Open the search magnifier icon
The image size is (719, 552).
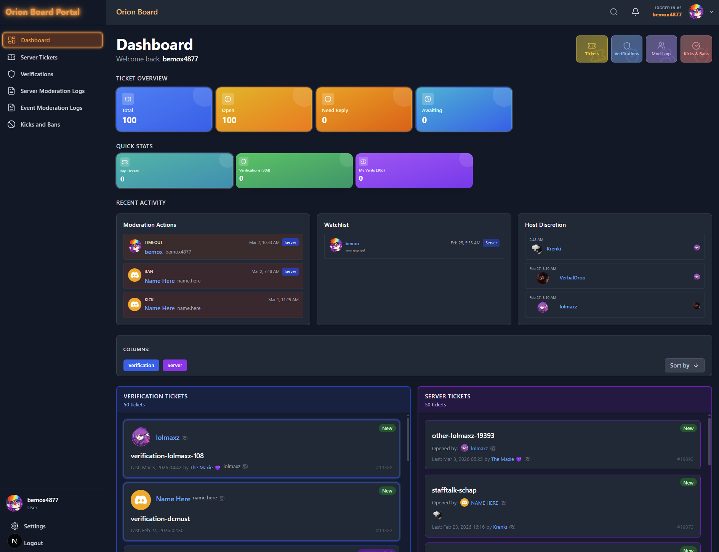(614, 12)
